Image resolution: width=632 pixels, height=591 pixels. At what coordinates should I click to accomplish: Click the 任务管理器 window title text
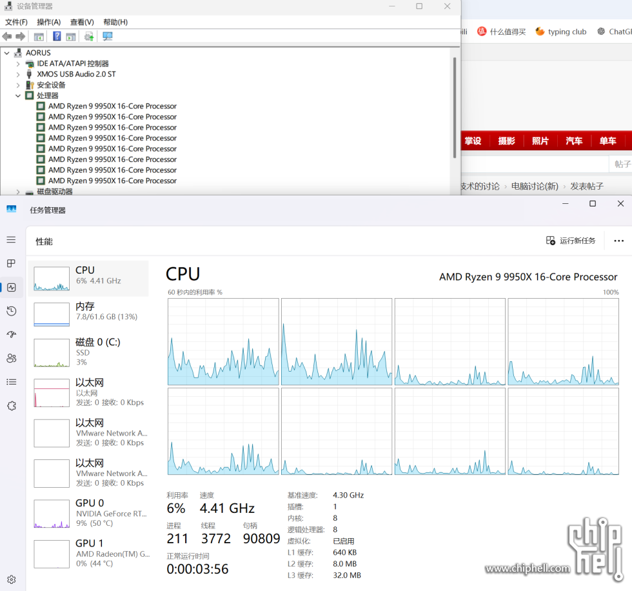[48, 210]
